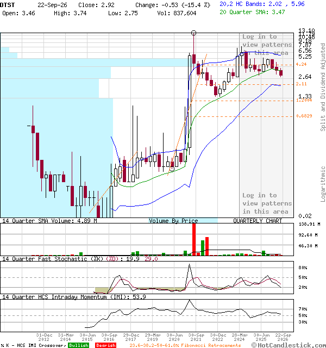Click the Volume By Price label
The image size is (326, 348).
click(x=173, y=221)
